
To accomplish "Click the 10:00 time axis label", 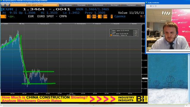I will pos(48,94).
